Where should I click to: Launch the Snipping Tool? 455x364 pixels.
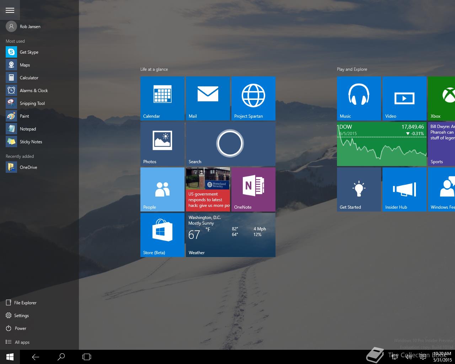[x=39, y=103]
